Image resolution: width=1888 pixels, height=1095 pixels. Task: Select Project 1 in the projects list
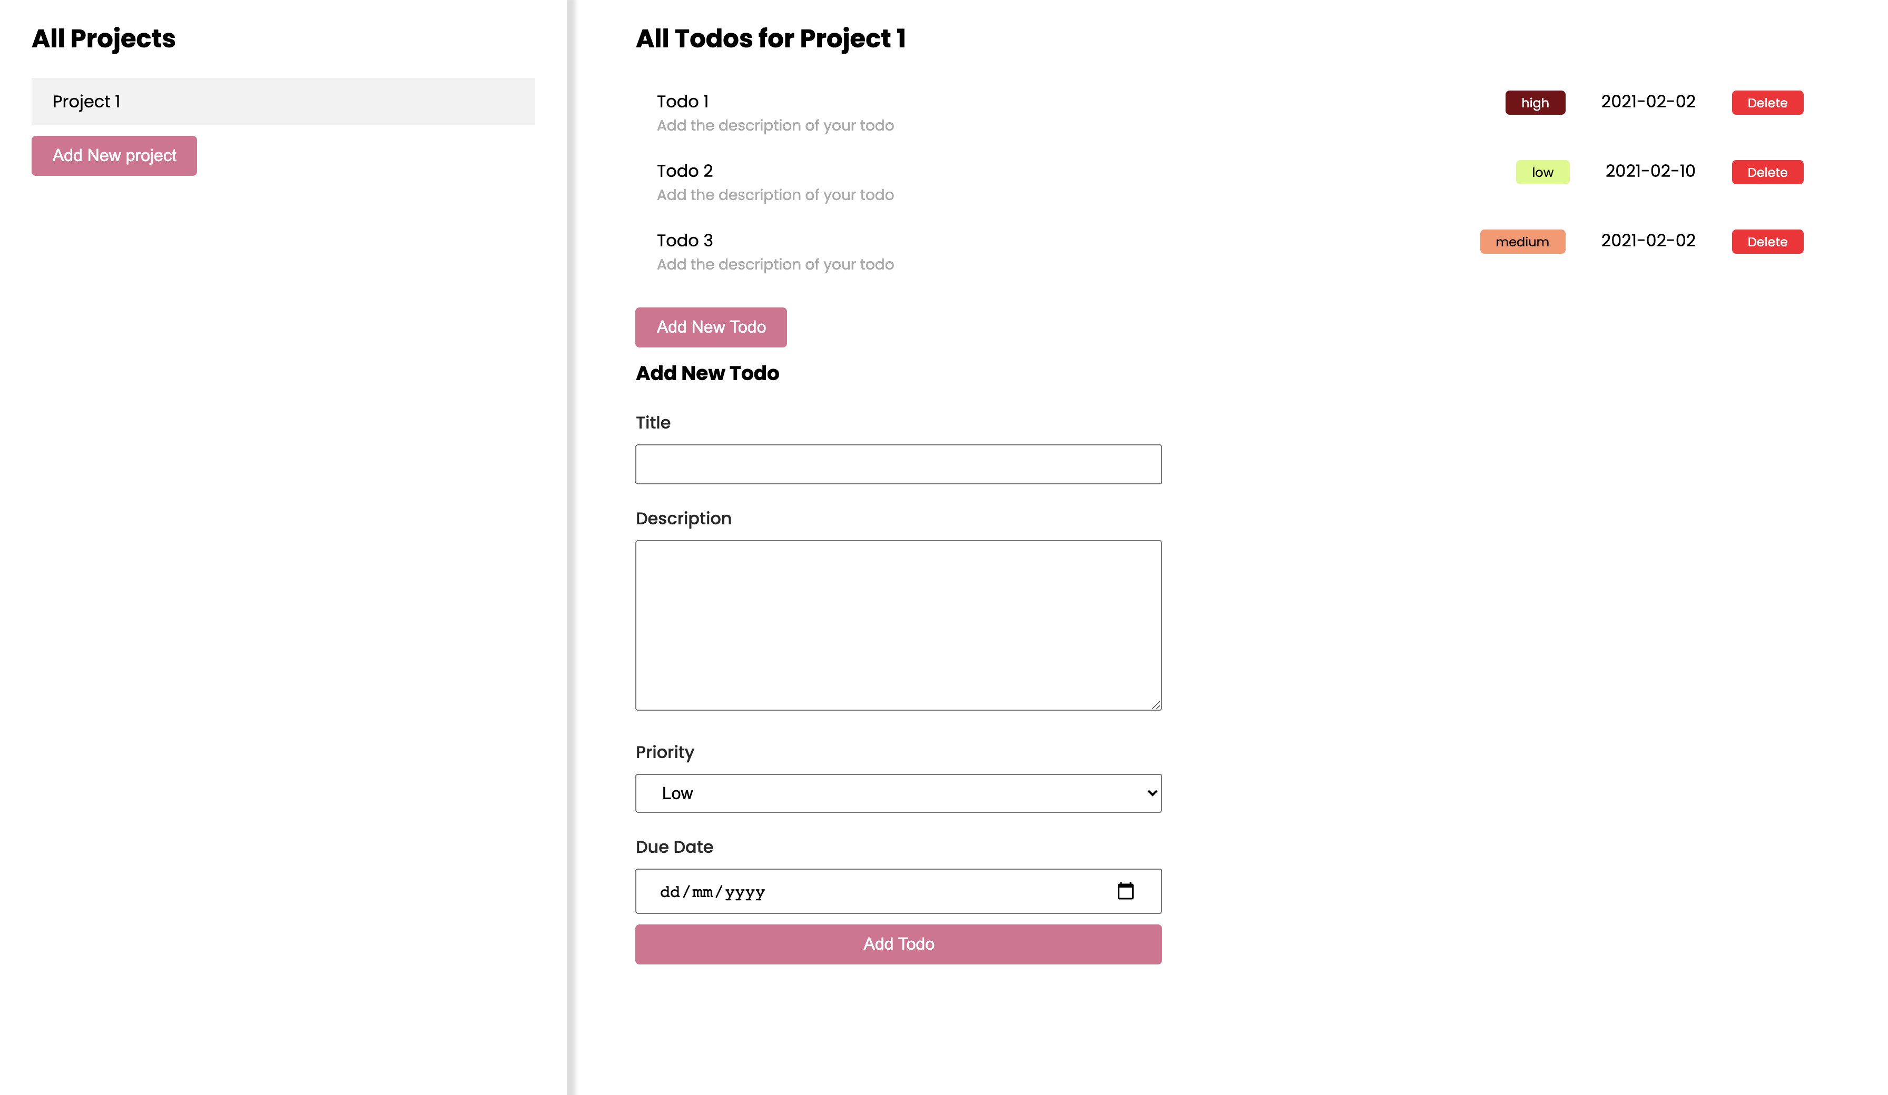click(x=283, y=101)
